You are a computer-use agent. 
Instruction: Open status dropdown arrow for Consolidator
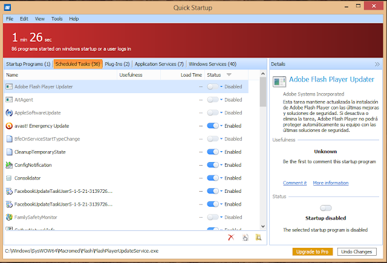221,178
